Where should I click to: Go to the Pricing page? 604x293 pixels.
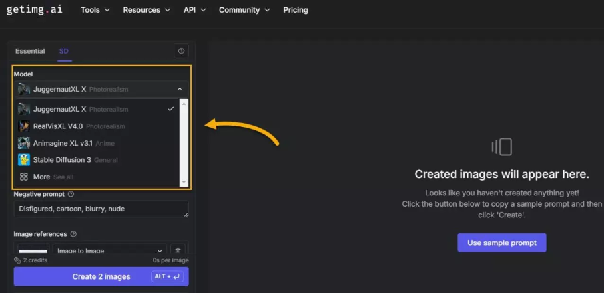(296, 10)
